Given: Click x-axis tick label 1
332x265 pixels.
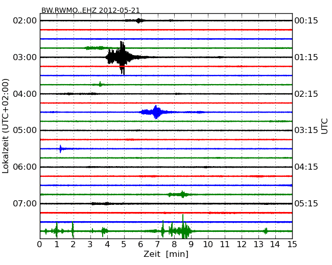Looking at the screenshot, I should coord(57,244).
